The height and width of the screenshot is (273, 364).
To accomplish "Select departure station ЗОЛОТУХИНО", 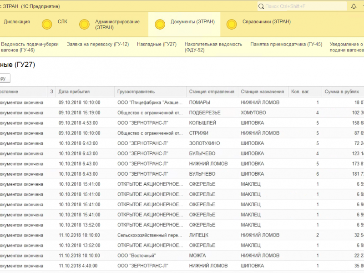I will coord(204,143).
